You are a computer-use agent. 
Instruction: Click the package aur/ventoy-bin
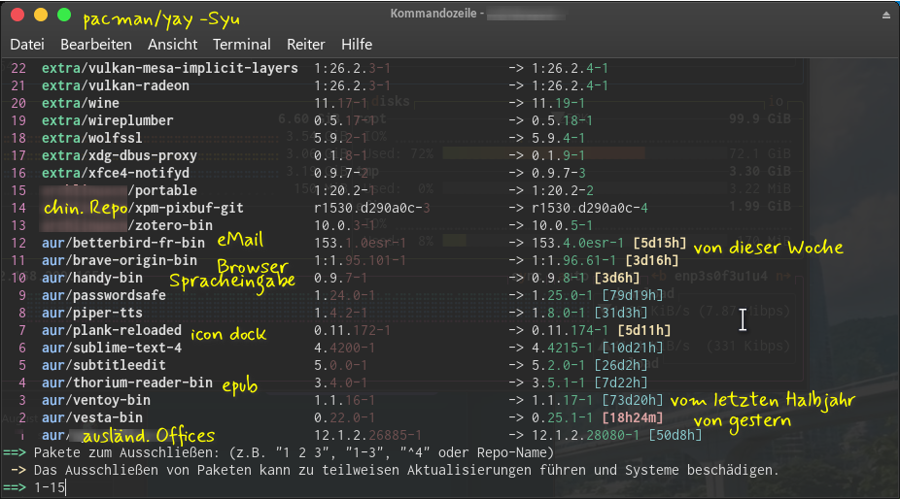click(96, 400)
